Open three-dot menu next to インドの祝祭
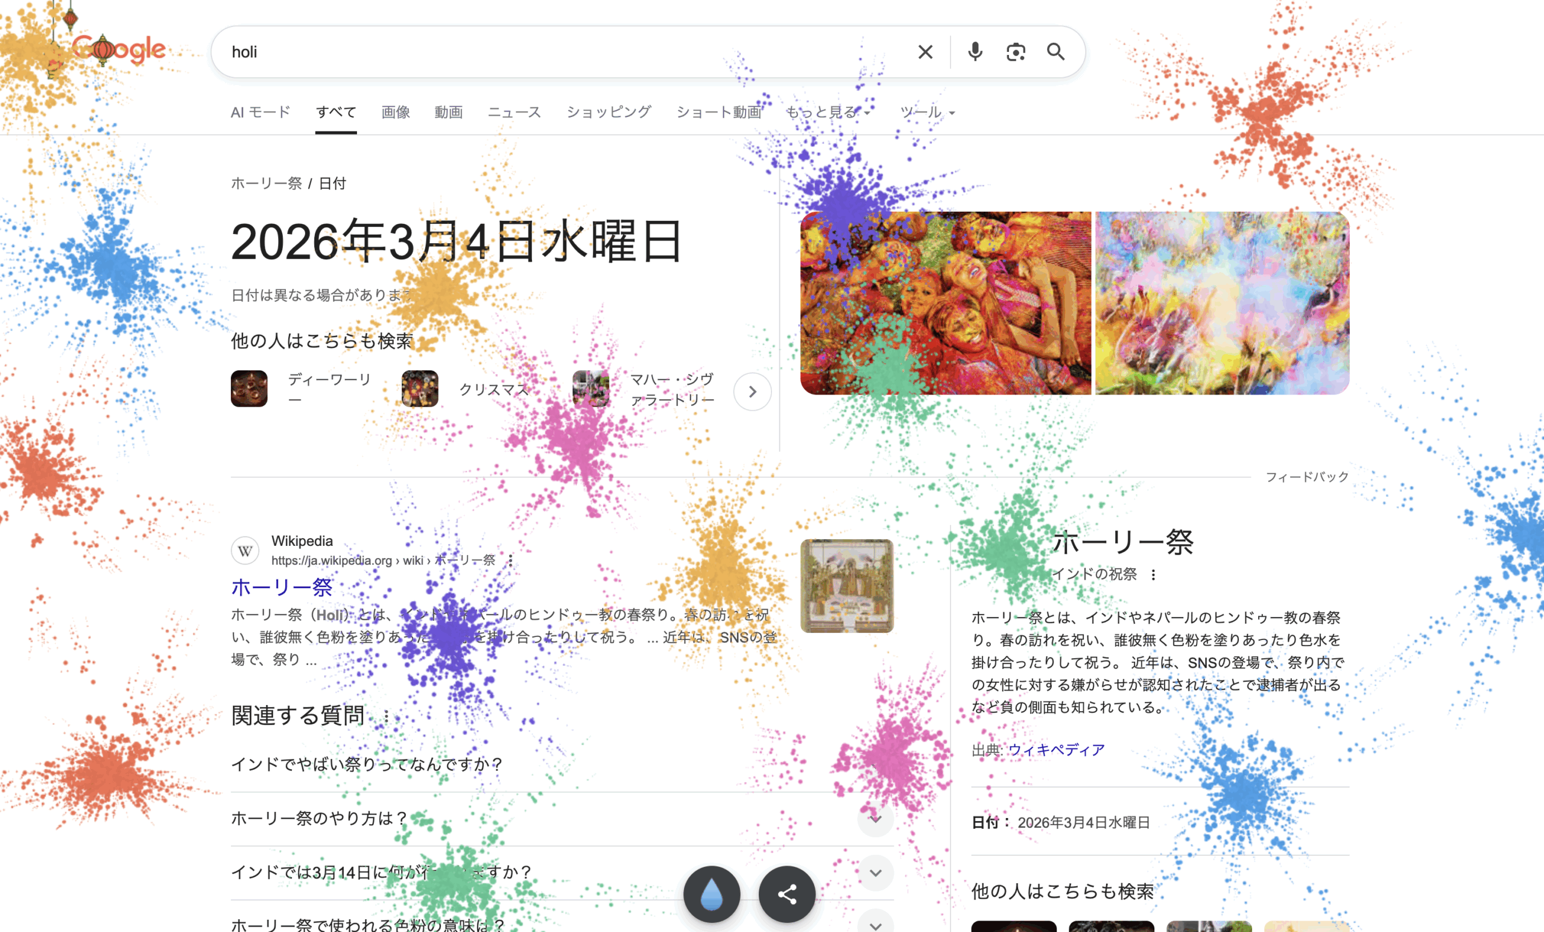The height and width of the screenshot is (932, 1544). coord(1153,574)
